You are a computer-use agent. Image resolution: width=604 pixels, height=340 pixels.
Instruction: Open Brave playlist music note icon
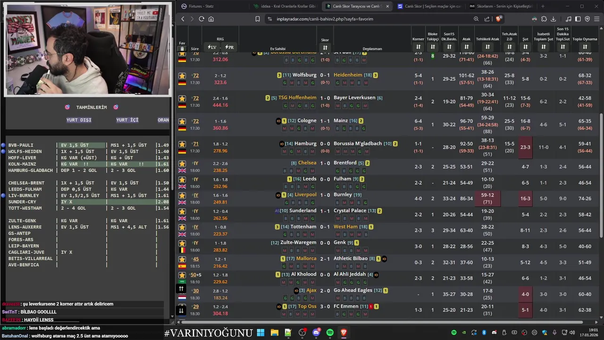click(x=569, y=19)
